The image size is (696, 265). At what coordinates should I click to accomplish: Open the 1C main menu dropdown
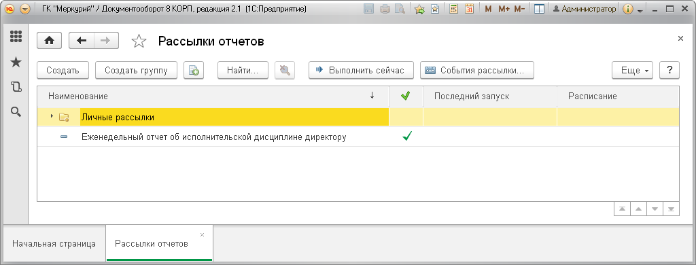pyautogui.click(x=25, y=9)
